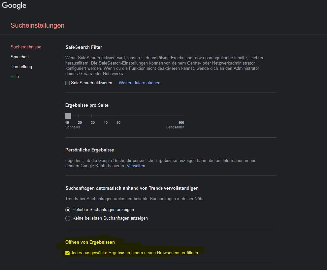Click the Schneller label under the slider
Screen dimensions: 327x270
click(x=73, y=127)
